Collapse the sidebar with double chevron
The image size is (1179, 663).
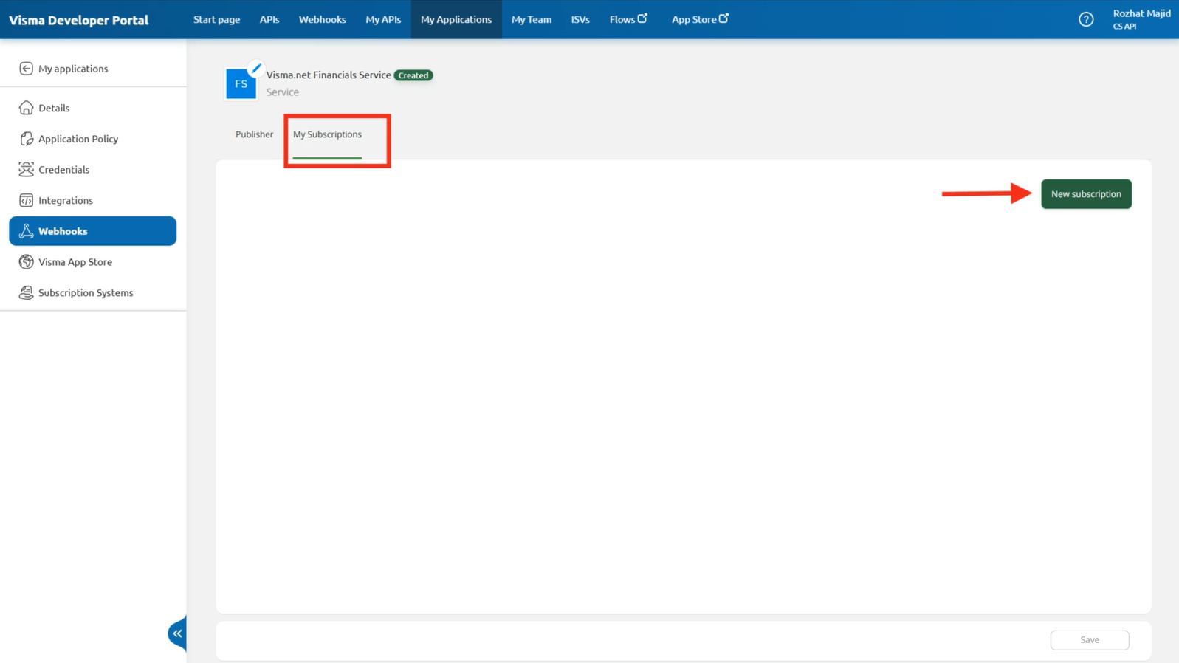(x=177, y=633)
